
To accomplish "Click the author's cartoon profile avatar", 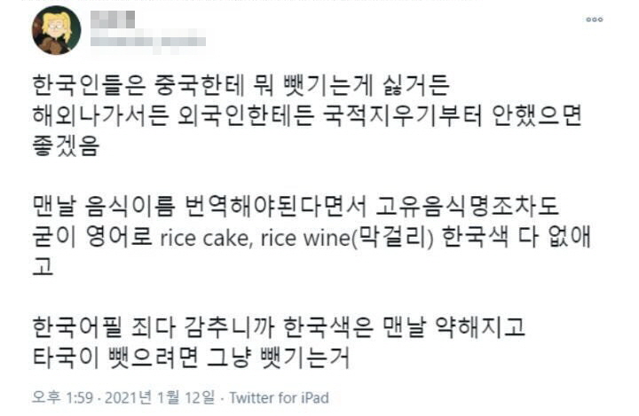I will click(57, 30).
